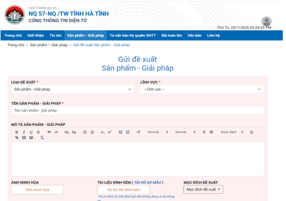Click the NQ 57-NQ/TW Tỉnh Hà Tĩnh title

click(68, 13)
